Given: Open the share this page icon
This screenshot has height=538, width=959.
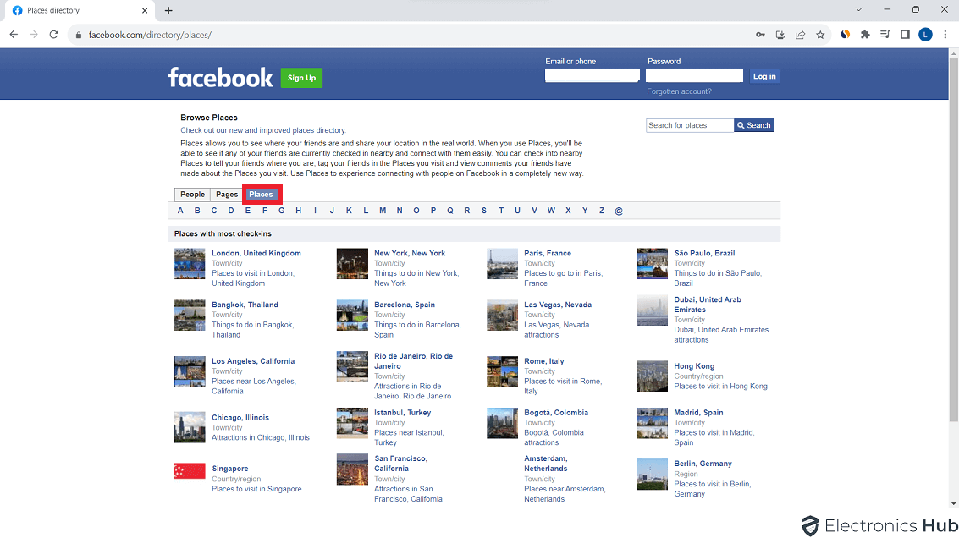Looking at the screenshot, I should pos(800,35).
